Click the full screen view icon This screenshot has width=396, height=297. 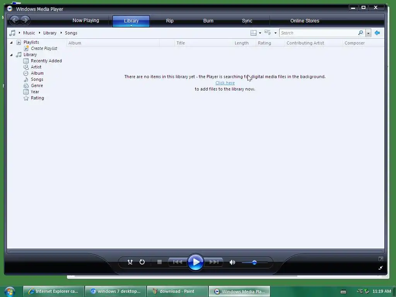coord(381,259)
